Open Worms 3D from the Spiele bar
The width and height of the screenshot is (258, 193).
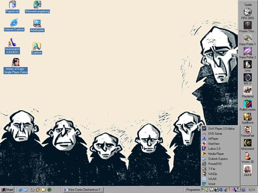(x=248, y=156)
